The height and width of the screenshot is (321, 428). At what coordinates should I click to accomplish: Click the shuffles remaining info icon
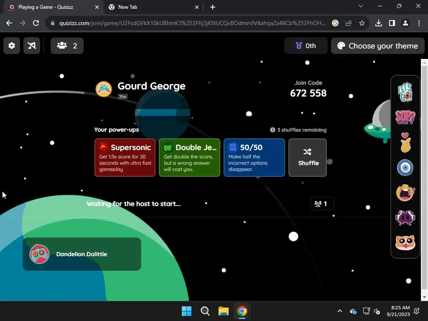coord(273,130)
